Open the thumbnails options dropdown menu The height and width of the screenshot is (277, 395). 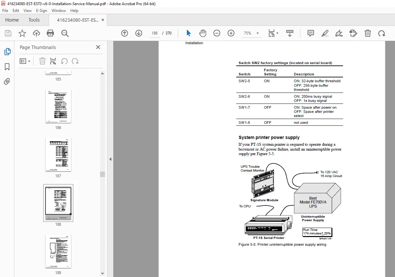point(25,61)
